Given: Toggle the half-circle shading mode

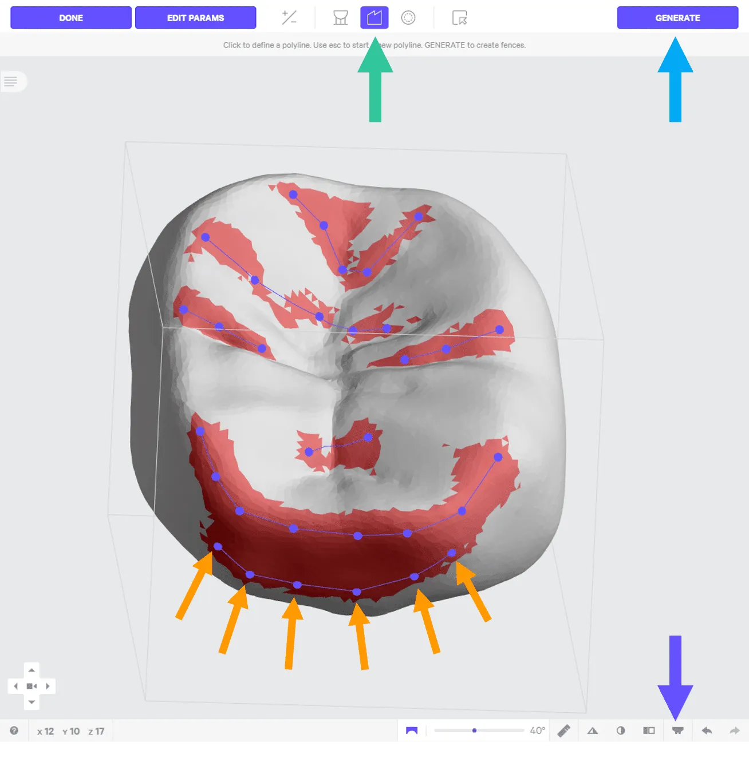Looking at the screenshot, I should pos(621,731).
